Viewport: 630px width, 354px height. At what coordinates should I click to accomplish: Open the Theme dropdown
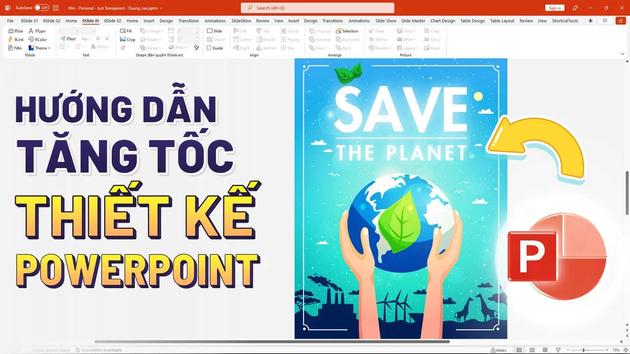[39, 48]
